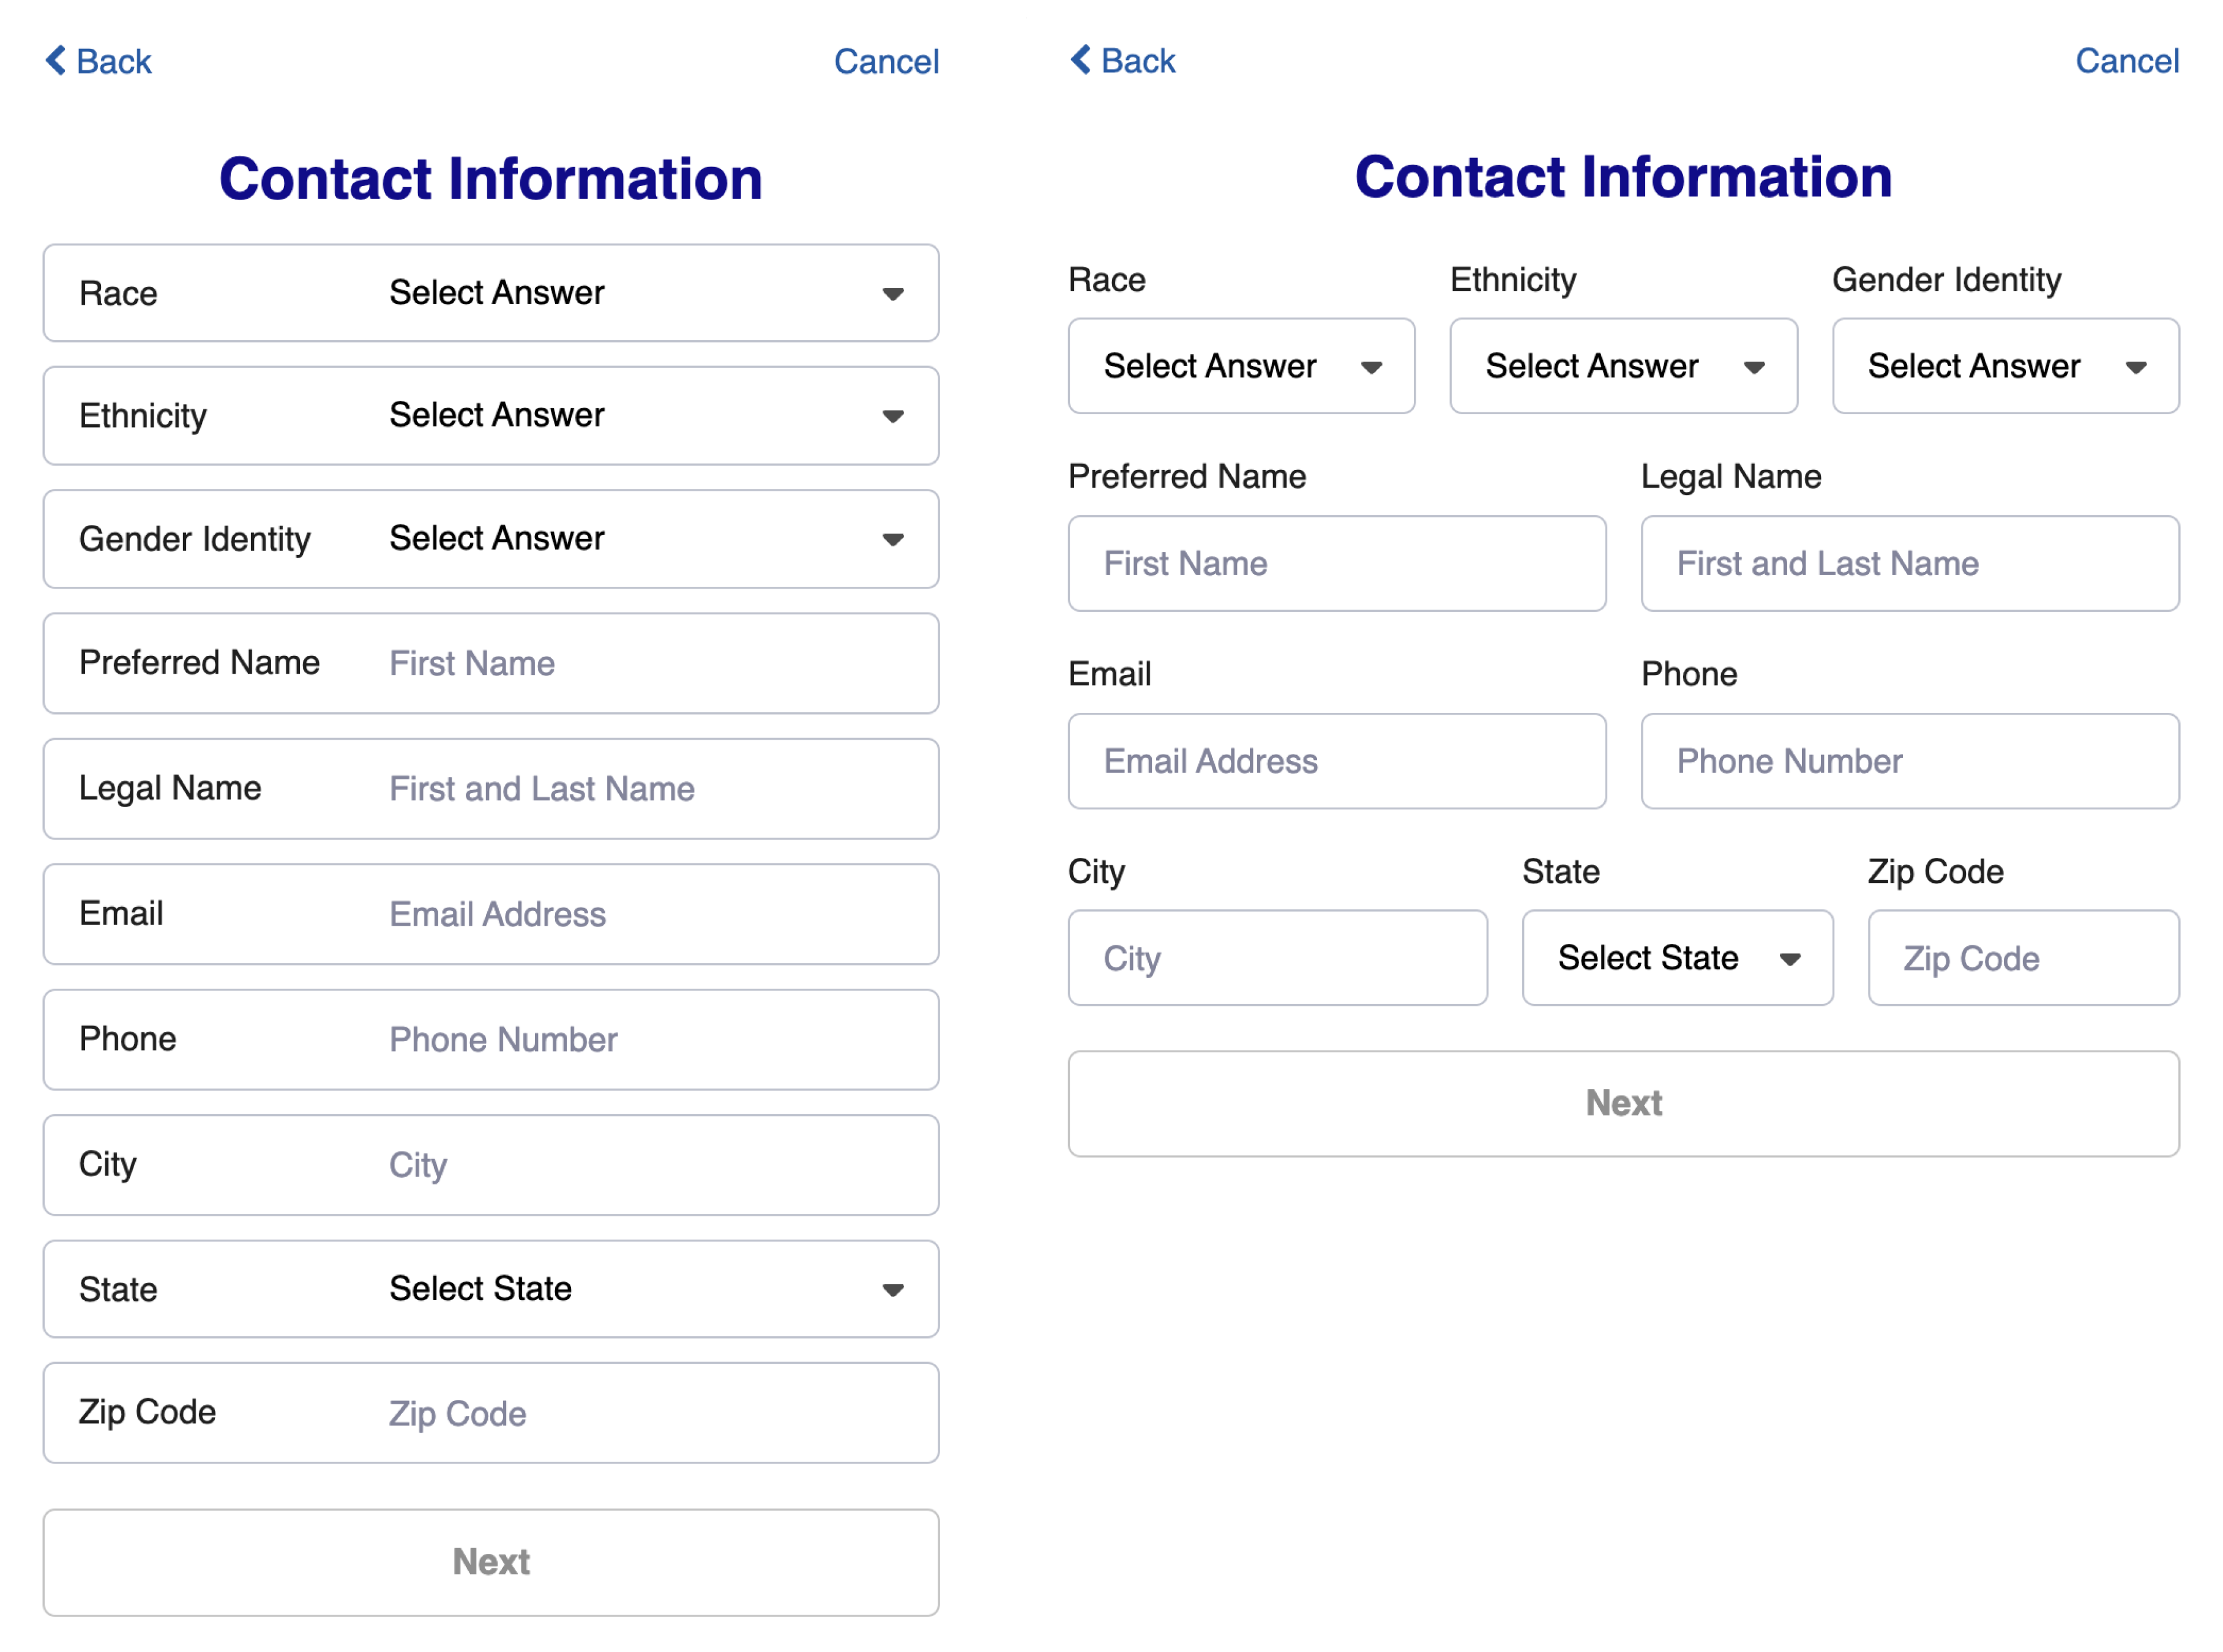Expand Race dropdown in the wide multi-column form
2223x1652 pixels.
pyautogui.click(x=1241, y=366)
